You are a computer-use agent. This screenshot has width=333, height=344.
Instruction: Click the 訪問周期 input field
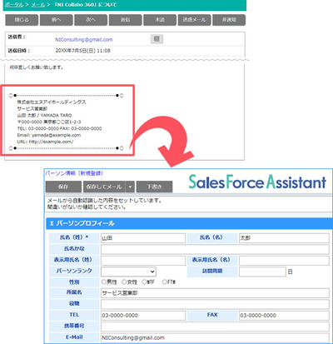262,272
